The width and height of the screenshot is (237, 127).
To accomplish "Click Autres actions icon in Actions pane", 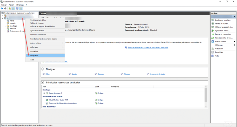I will [x=212, y=42].
